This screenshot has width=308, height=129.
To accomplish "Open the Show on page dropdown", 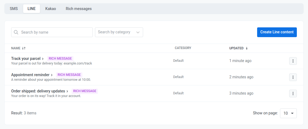I will click(288, 113).
